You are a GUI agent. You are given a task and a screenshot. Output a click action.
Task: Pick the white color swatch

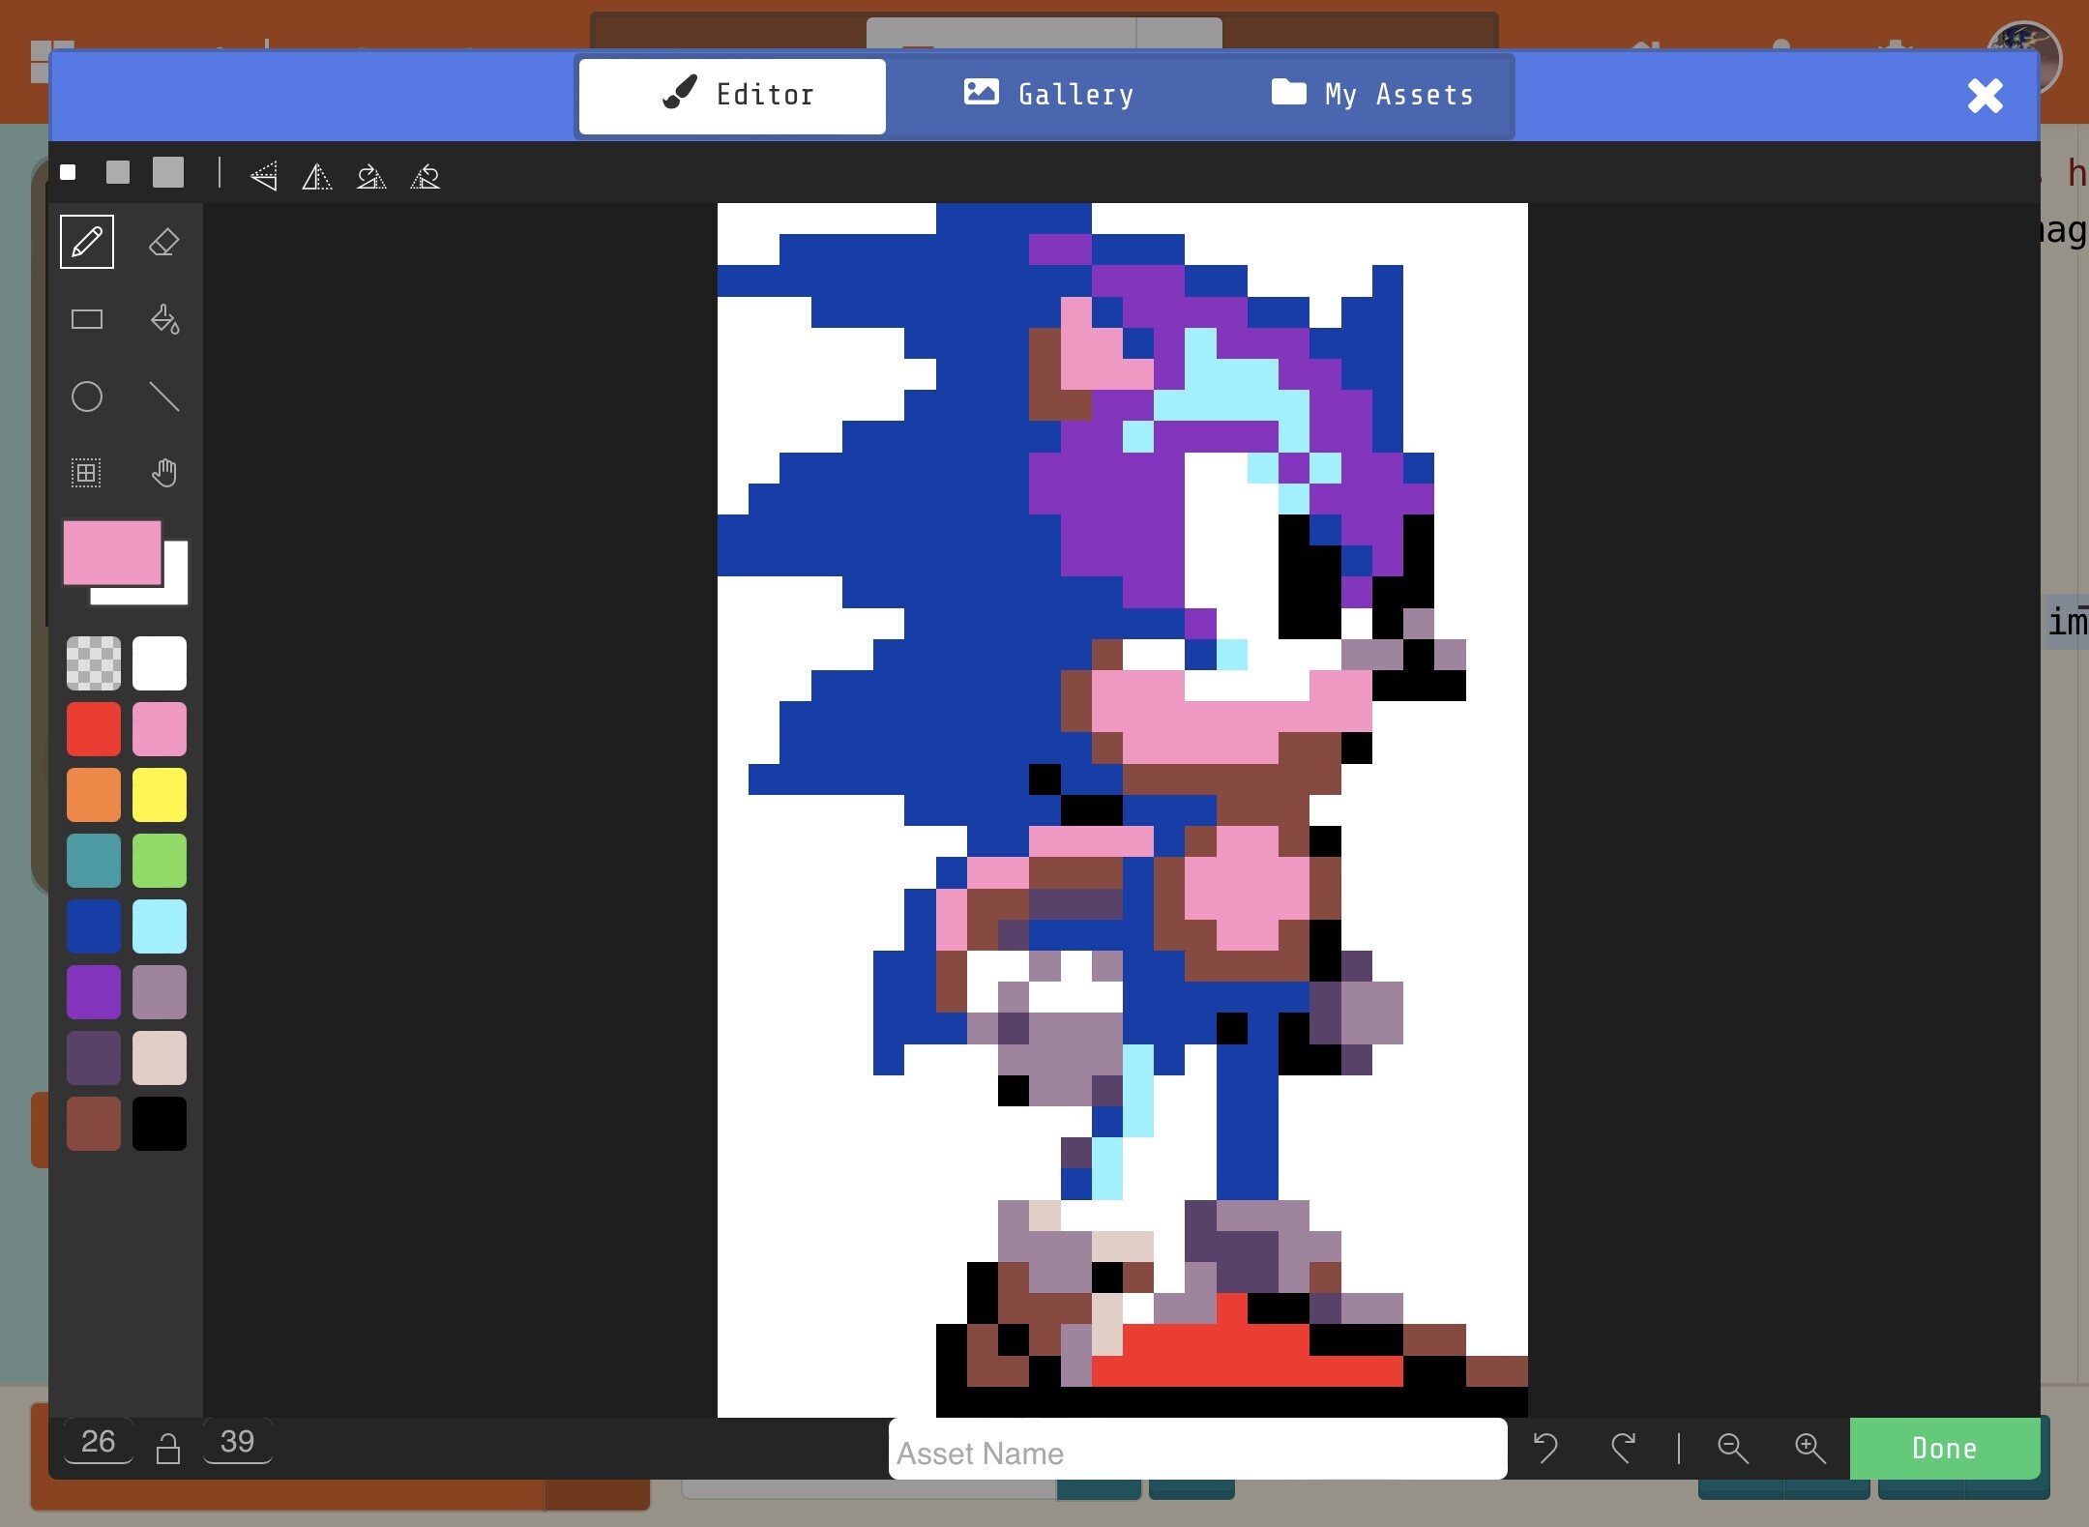[160, 663]
